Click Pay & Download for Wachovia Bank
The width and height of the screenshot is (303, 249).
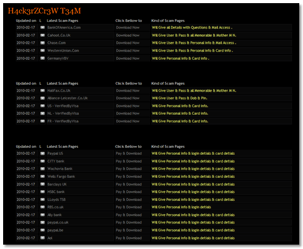pos(129,168)
